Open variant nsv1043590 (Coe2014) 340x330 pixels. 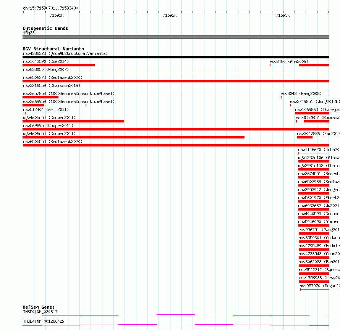click(x=46, y=61)
